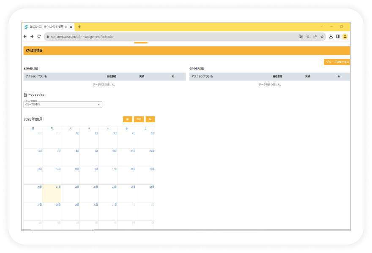
Task: Bookmark this page with the star icon
Action: 322,37
